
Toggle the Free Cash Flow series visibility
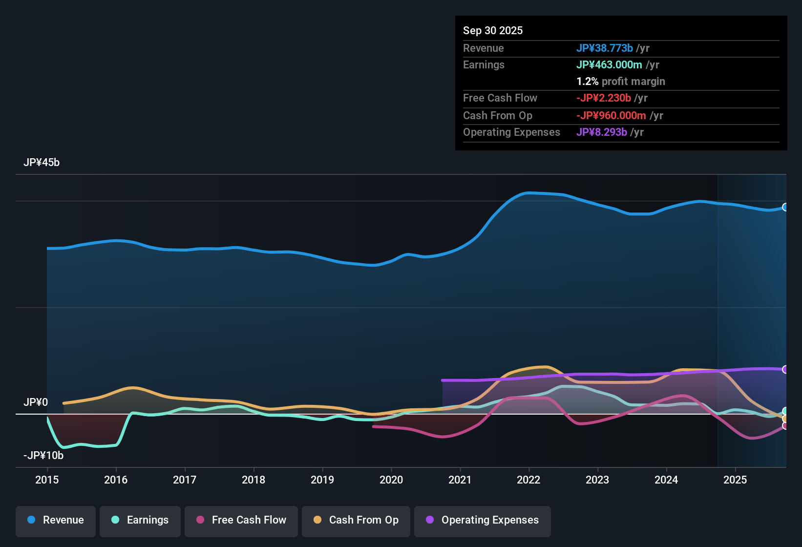[241, 520]
